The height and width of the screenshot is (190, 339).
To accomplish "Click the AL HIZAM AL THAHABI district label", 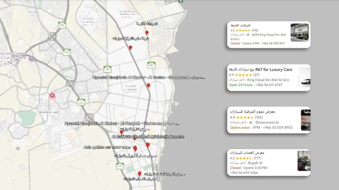I will [x=130, y=89].
